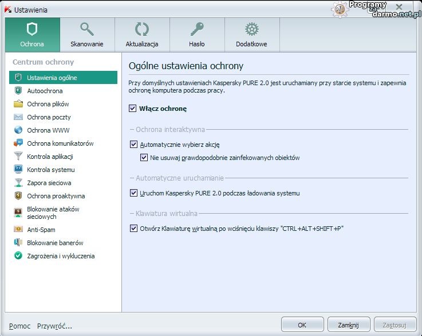Click the Przywróć... link
Image resolution: width=422 pixels, height=336 pixels.
pyautogui.click(x=54, y=326)
